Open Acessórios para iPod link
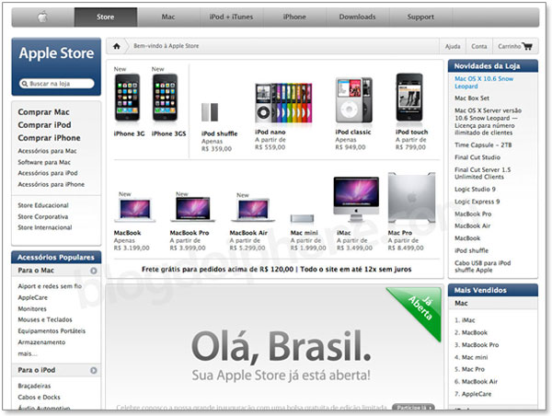Screen dimensions: 552x416 pos(48,173)
